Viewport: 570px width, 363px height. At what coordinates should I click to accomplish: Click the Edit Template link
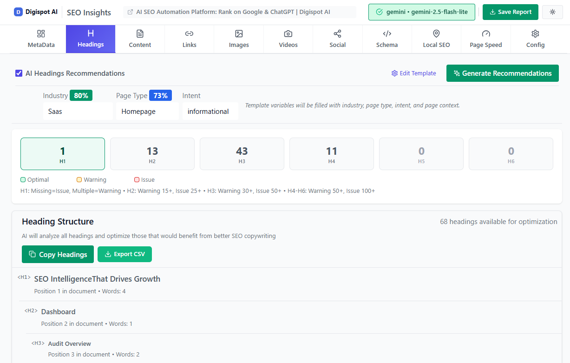point(413,73)
